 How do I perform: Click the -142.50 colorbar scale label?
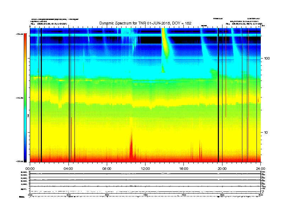20,98
